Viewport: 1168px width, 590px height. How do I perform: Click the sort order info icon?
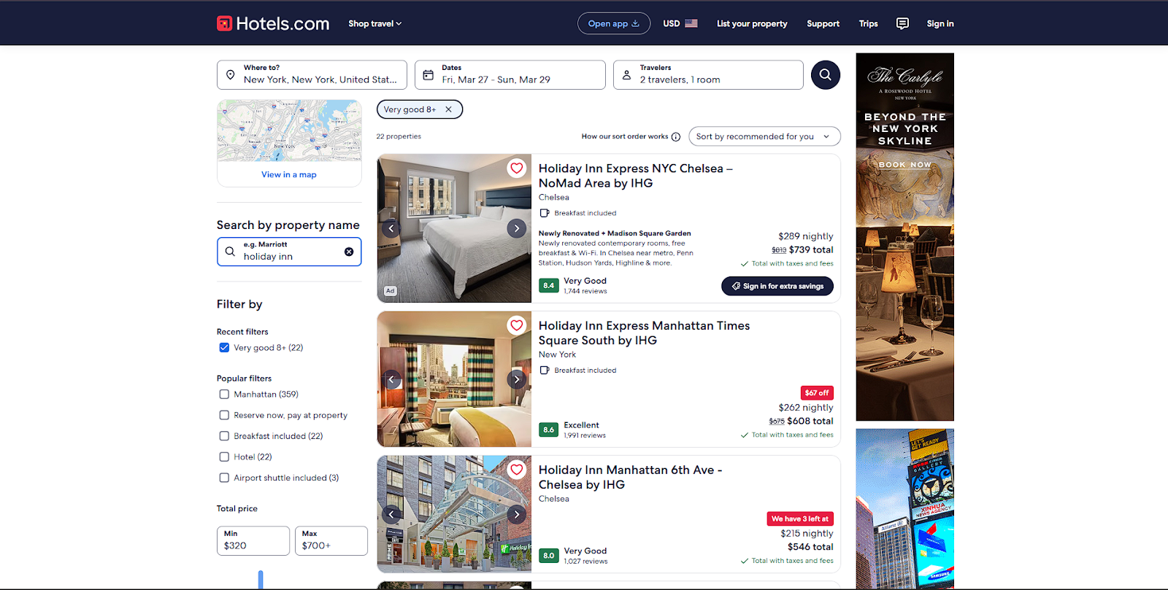point(676,137)
